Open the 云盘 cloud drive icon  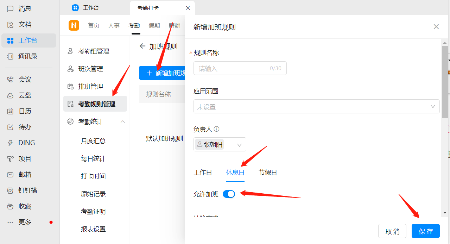[x=11, y=95]
